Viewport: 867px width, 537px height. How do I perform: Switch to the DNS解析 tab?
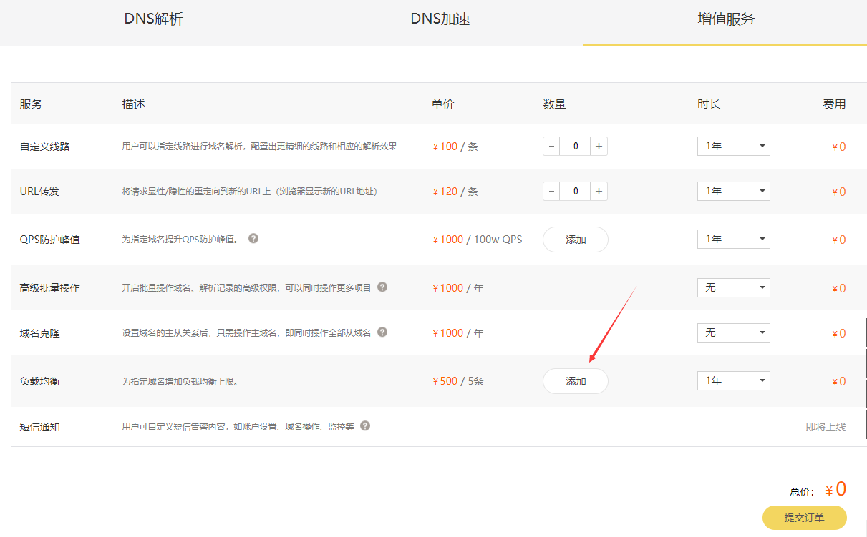[153, 19]
